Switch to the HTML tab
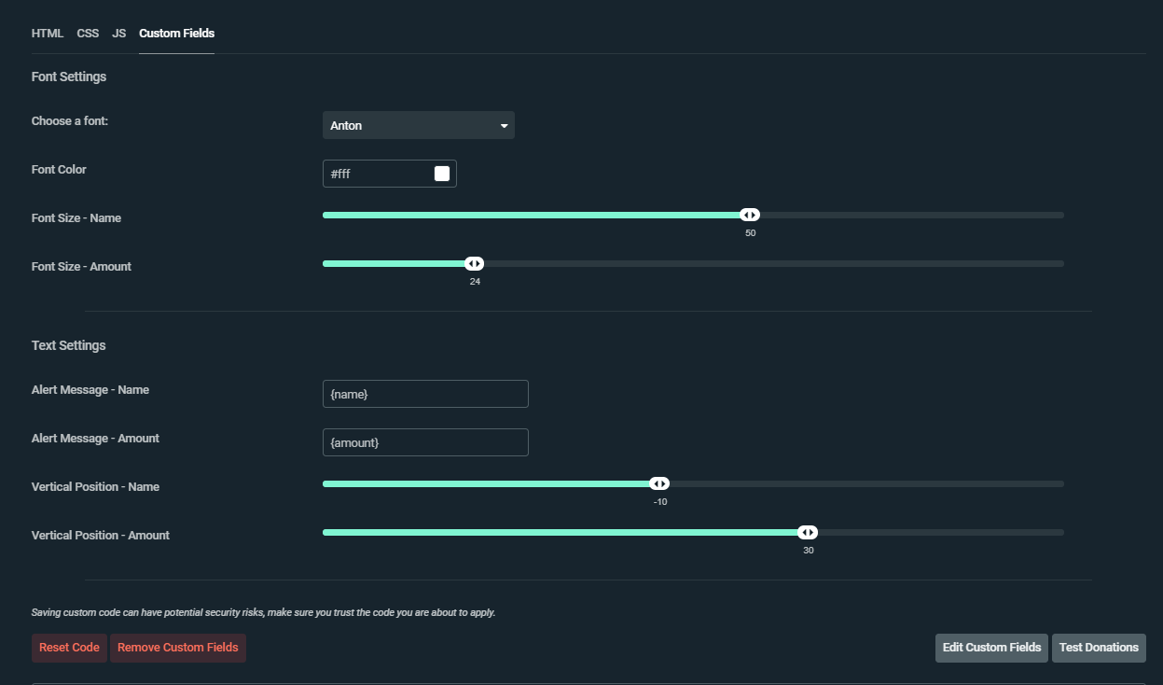The image size is (1163, 685). point(47,34)
